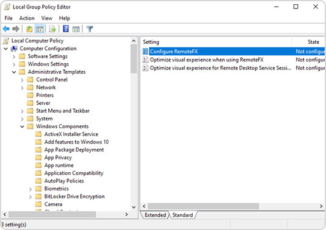The image size is (326, 230).
Task: Click the Filter funnel toolbar icon
Action: [x=90, y=29]
